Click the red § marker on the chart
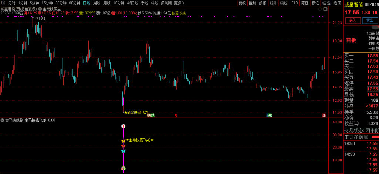379x174 pixels. 176,115
